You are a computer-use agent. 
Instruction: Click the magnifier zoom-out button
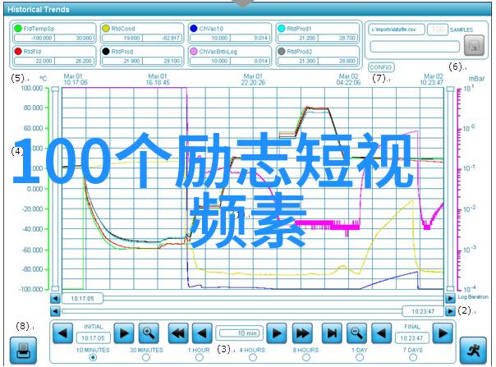coord(356,333)
